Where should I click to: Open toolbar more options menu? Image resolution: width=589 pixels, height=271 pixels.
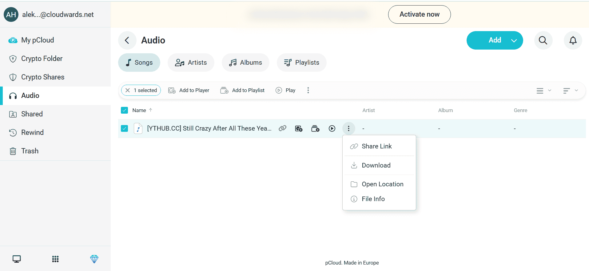click(x=308, y=90)
